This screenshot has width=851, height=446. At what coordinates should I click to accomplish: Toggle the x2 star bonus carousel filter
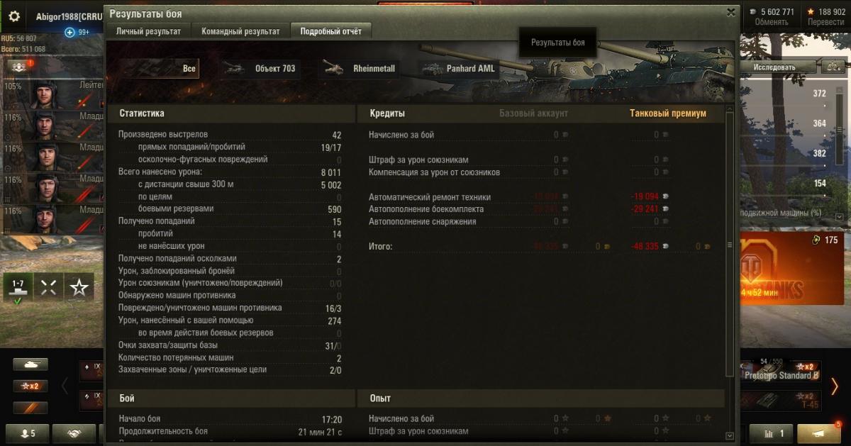30,386
